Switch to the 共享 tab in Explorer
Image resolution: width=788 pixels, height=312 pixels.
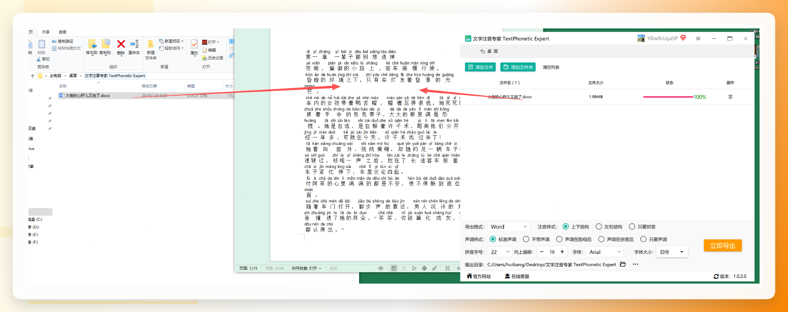[46, 32]
